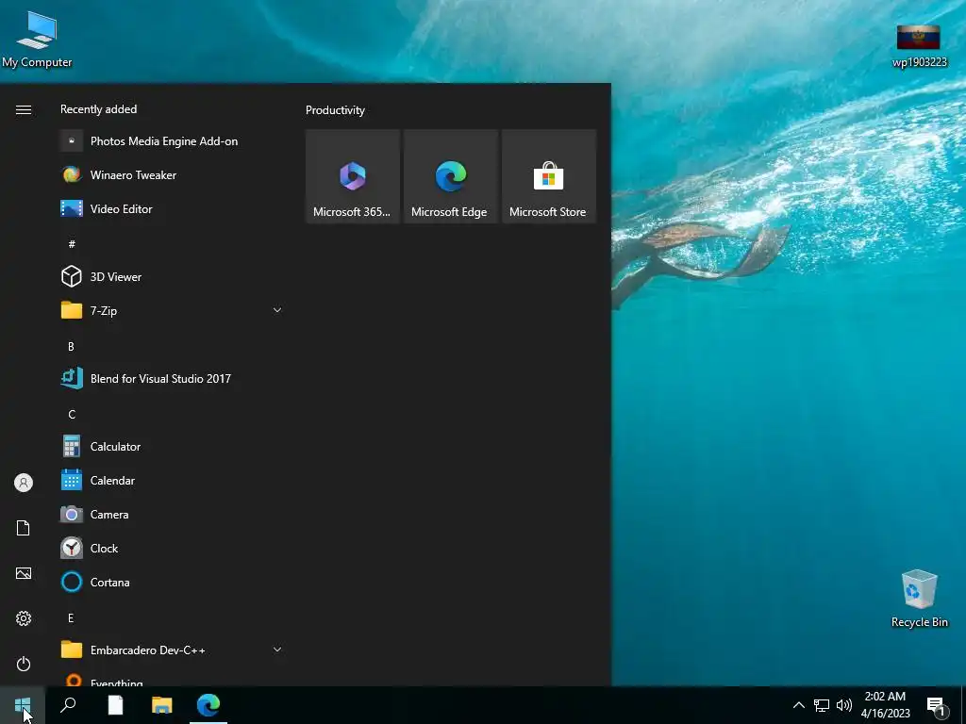
Task: Open the 7-Zip folder entry
Action: (173, 310)
